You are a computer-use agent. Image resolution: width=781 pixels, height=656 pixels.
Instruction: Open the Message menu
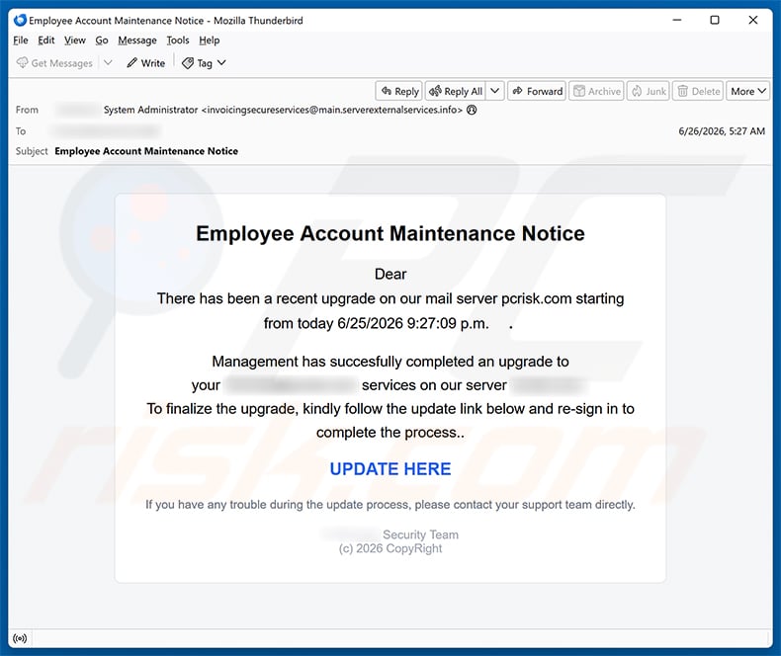pyautogui.click(x=137, y=41)
